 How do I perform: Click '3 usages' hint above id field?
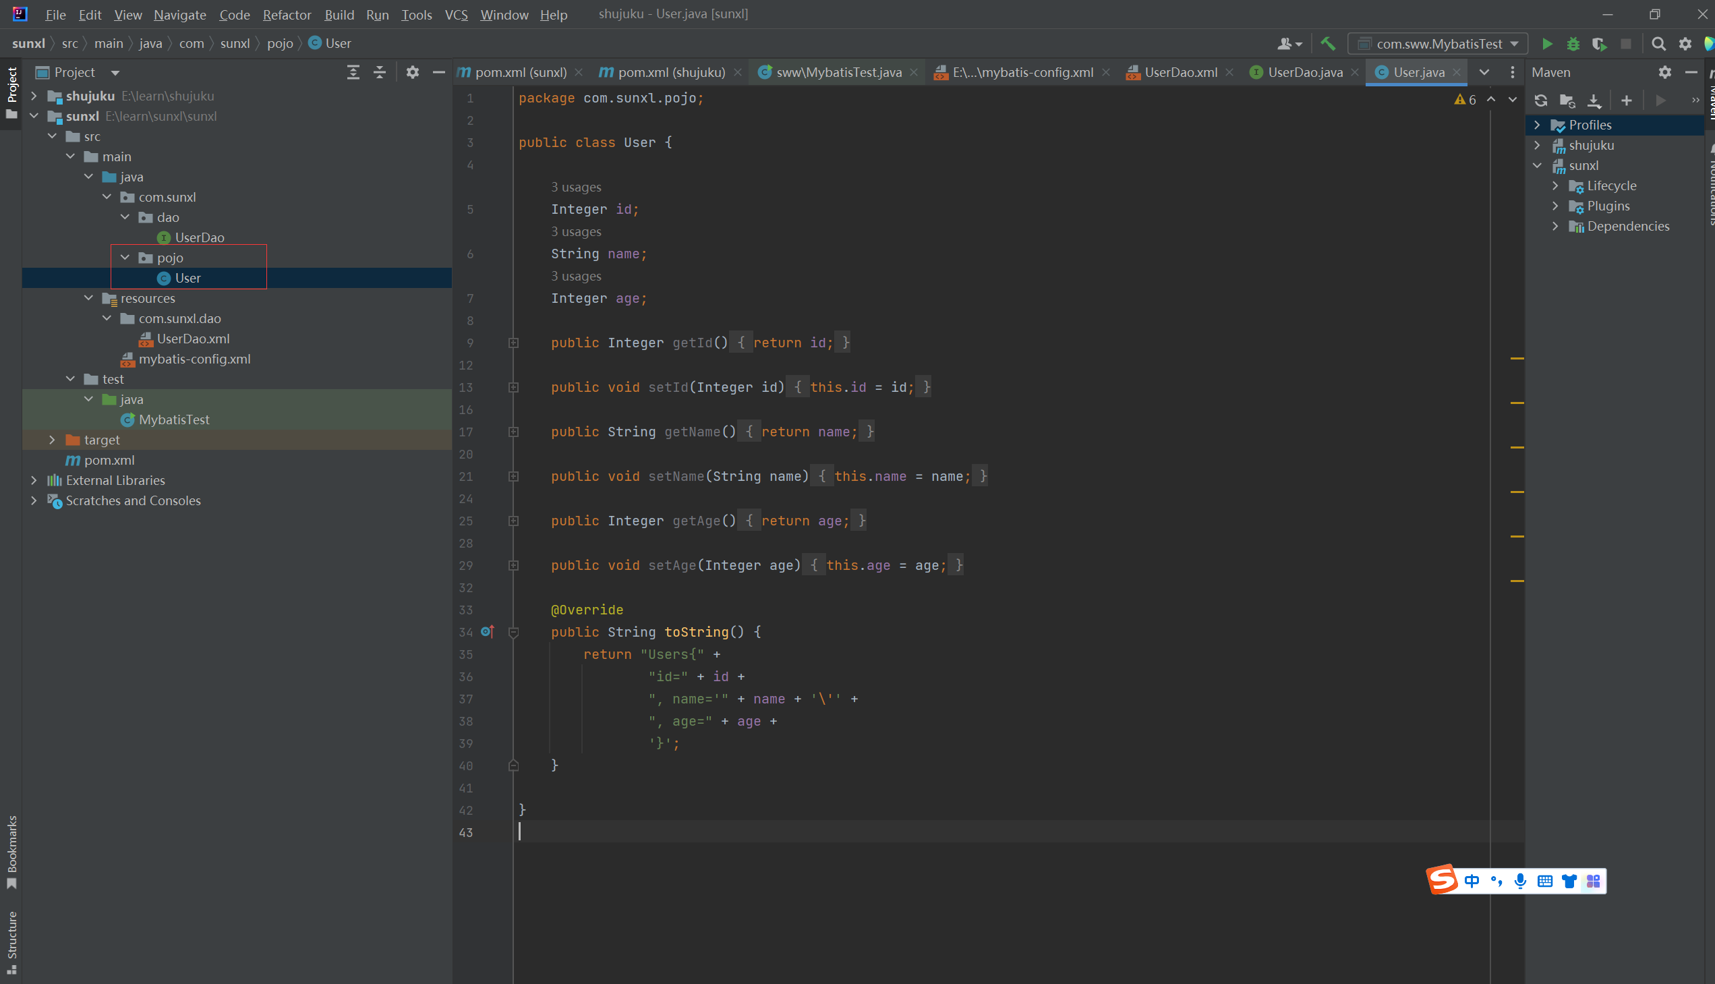tap(576, 187)
